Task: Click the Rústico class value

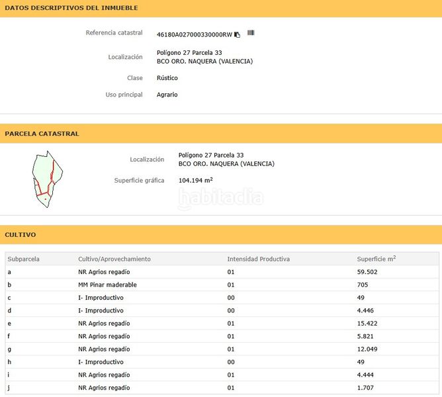Action: click(167, 78)
